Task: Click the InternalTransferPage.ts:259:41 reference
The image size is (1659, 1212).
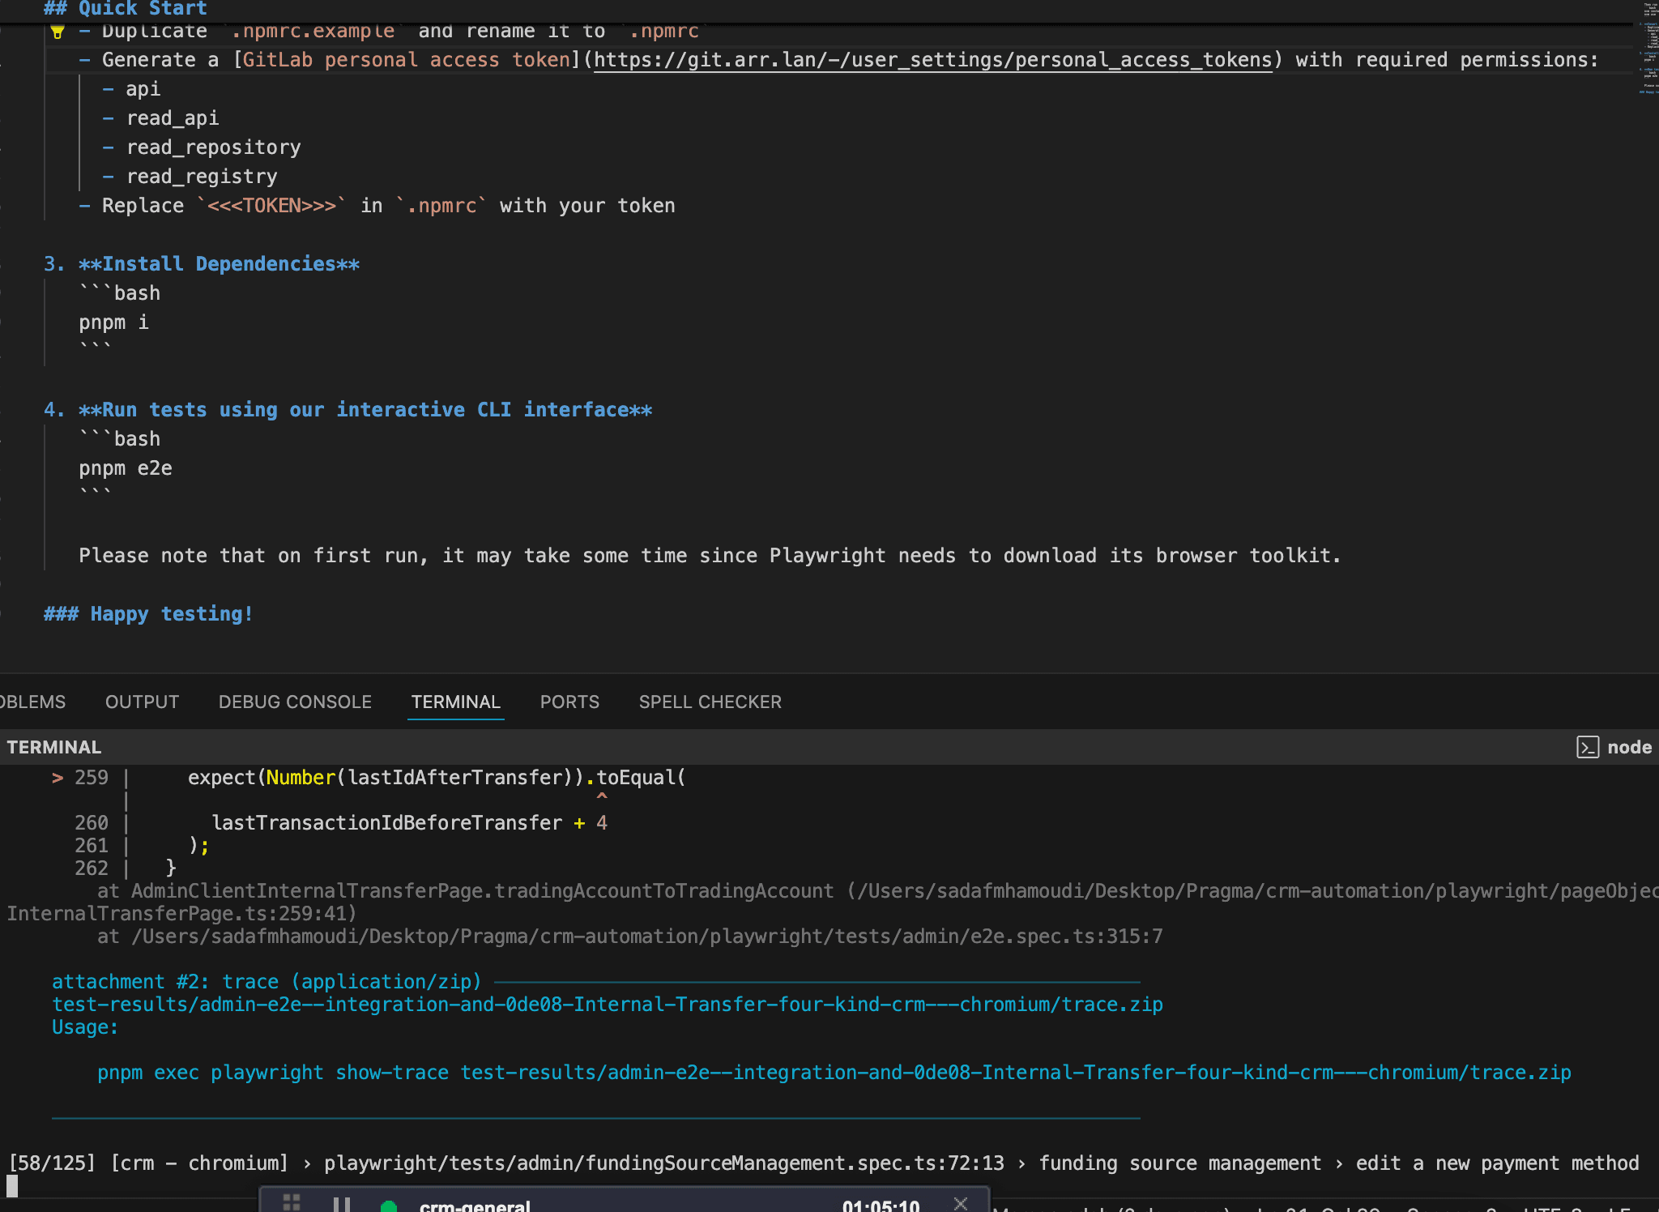Action: click(x=181, y=914)
